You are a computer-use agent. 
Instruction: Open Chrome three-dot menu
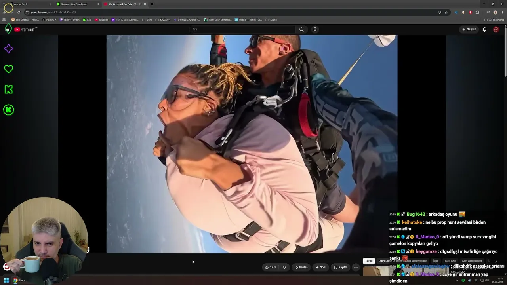502,12
